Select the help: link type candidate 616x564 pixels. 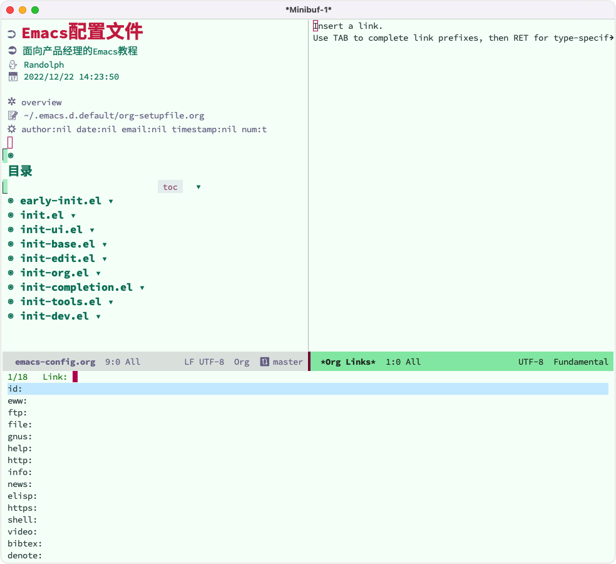coord(308,448)
